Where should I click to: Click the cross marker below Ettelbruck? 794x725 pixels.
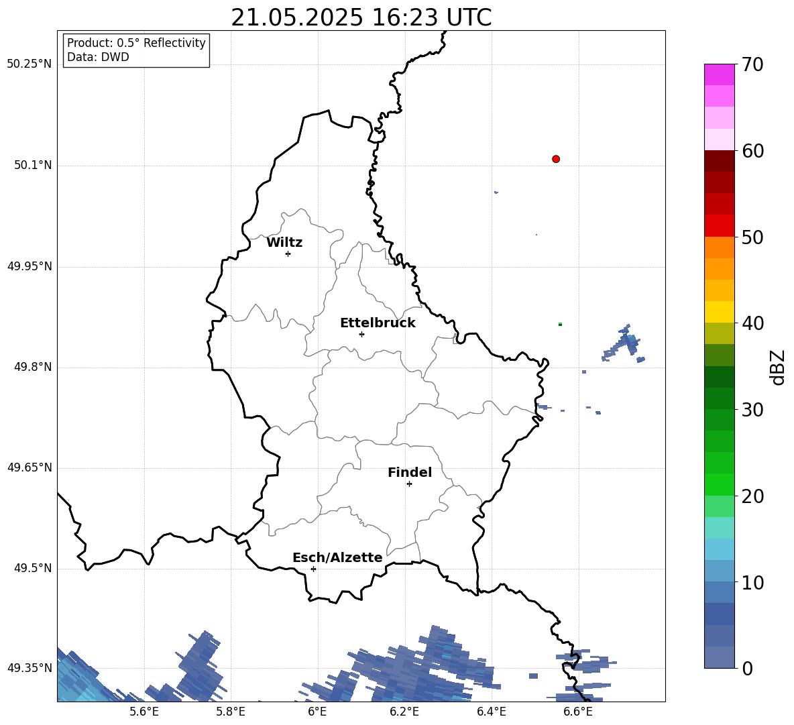(x=361, y=334)
